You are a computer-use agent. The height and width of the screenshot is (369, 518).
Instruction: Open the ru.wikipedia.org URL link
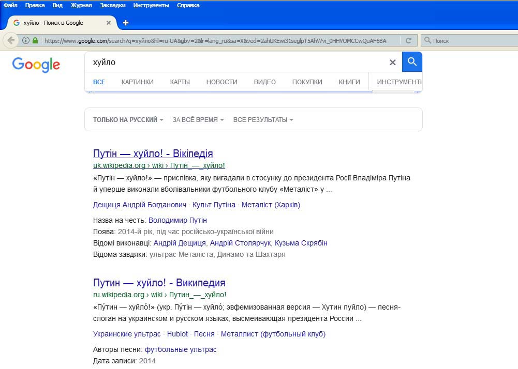click(x=159, y=295)
